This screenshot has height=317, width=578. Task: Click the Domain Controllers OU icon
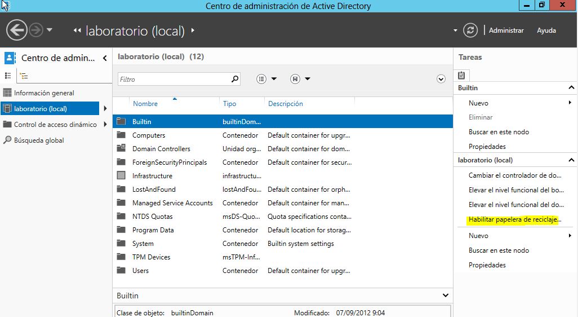point(121,148)
